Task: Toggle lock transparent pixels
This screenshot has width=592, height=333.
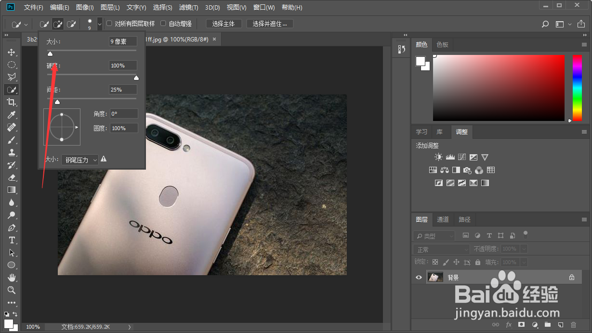Action: pyautogui.click(x=435, y=262)
